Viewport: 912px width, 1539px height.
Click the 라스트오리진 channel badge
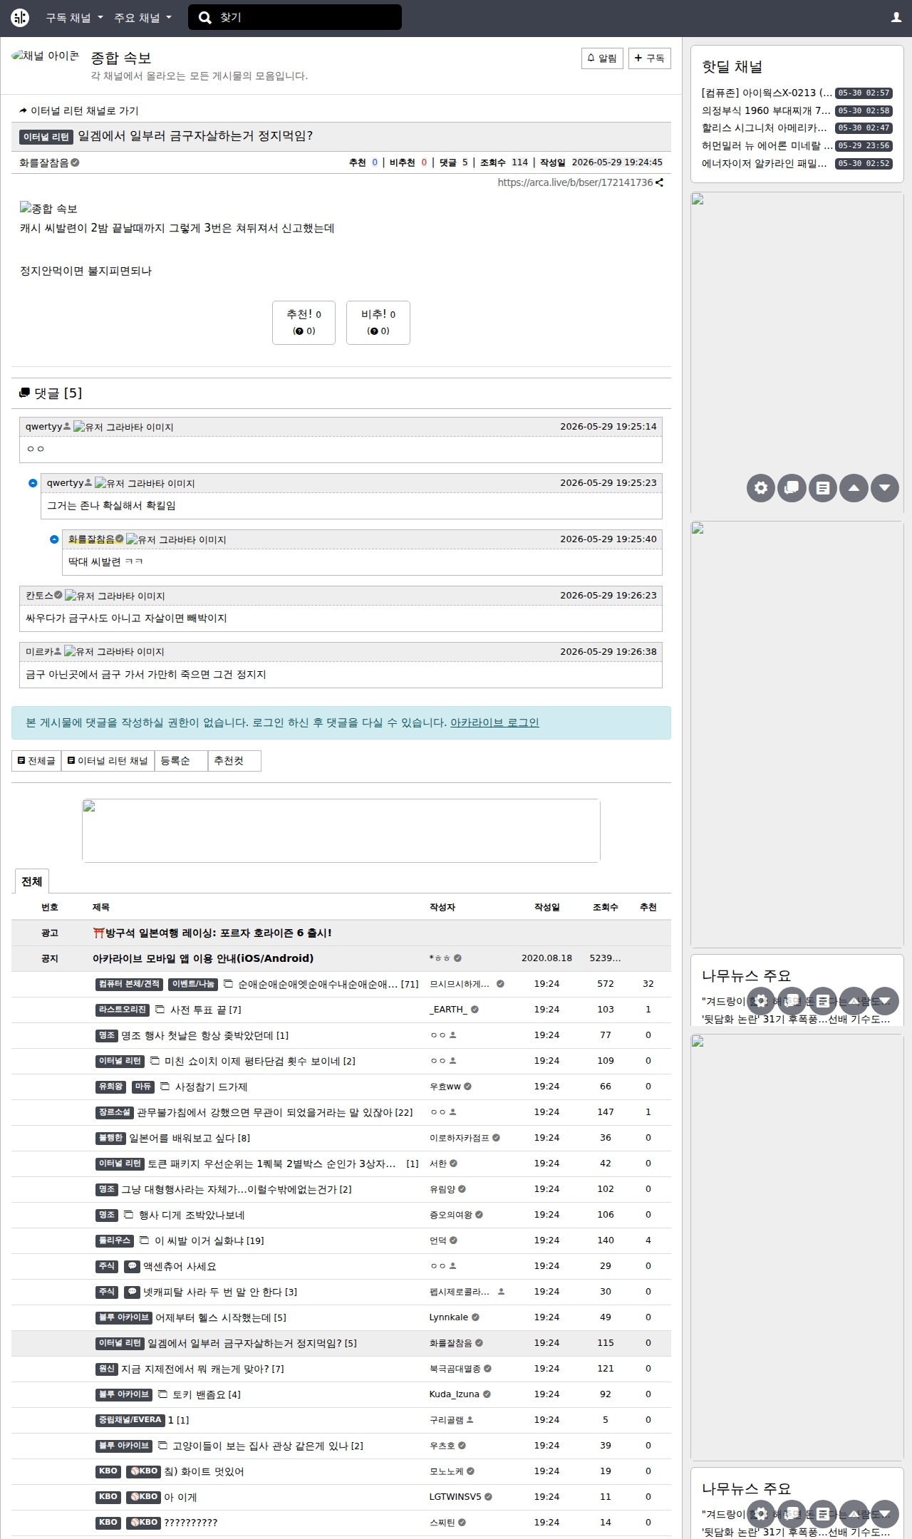click(x=123, y=1010)
